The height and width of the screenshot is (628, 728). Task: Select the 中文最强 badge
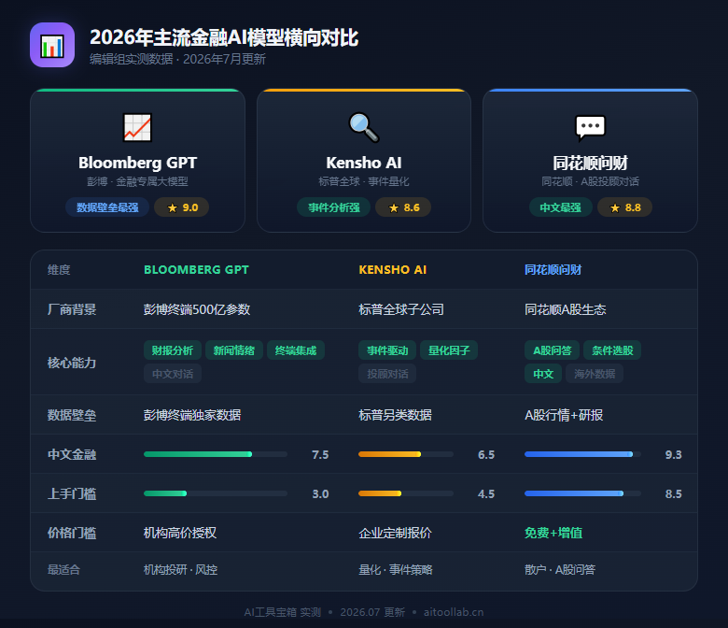pos(560,207)
